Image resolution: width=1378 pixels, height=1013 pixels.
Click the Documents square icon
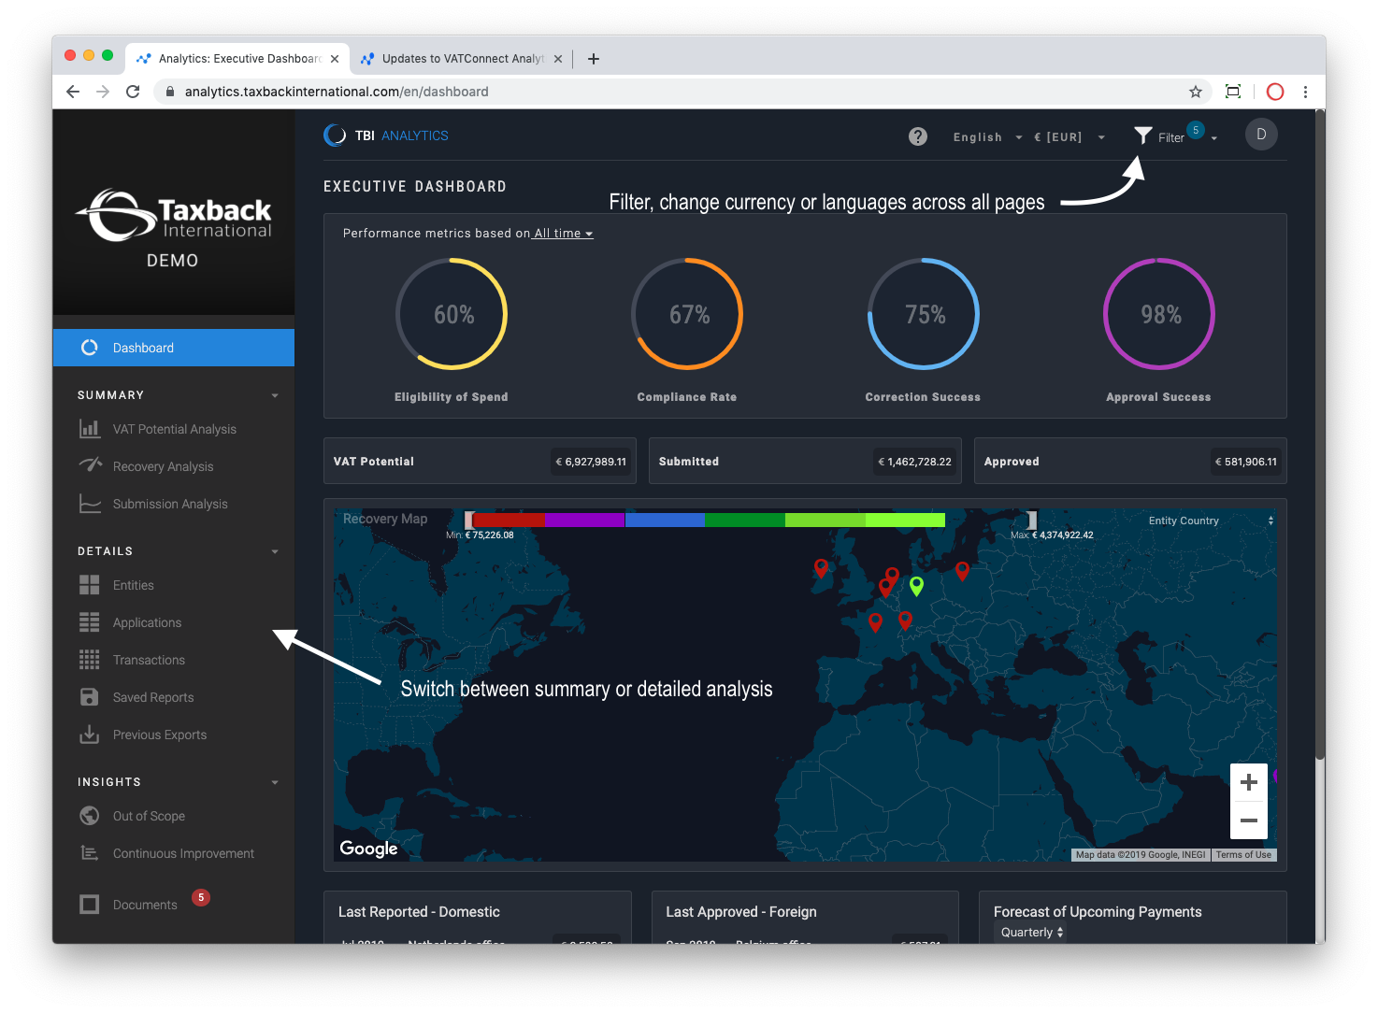point(90,904)
